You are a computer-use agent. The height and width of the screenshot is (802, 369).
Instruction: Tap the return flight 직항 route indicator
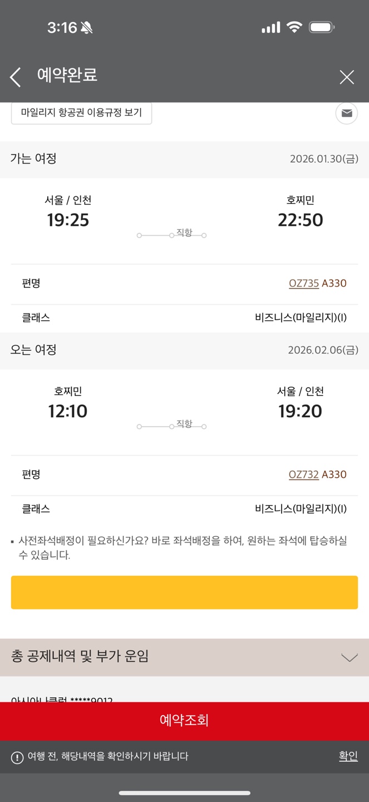click(172, 426)
